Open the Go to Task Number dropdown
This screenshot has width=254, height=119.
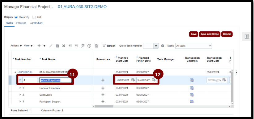coord(156,46)
